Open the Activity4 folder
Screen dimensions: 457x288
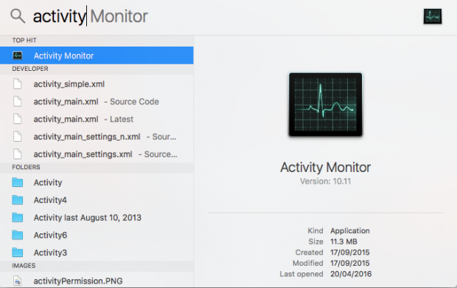(x=97, y=200)
